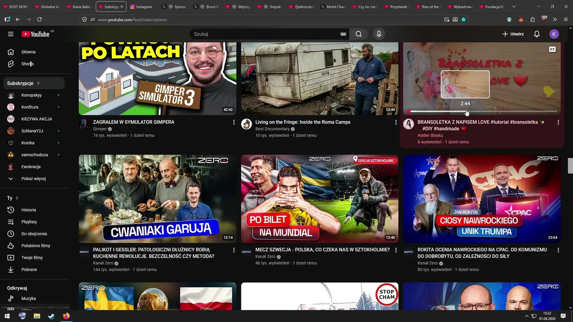Image resolution: width=573 pixels, height=322 pixels.
Task: Open the Gimper Simulator video thumbnail
Action: (x=158, y=79)
